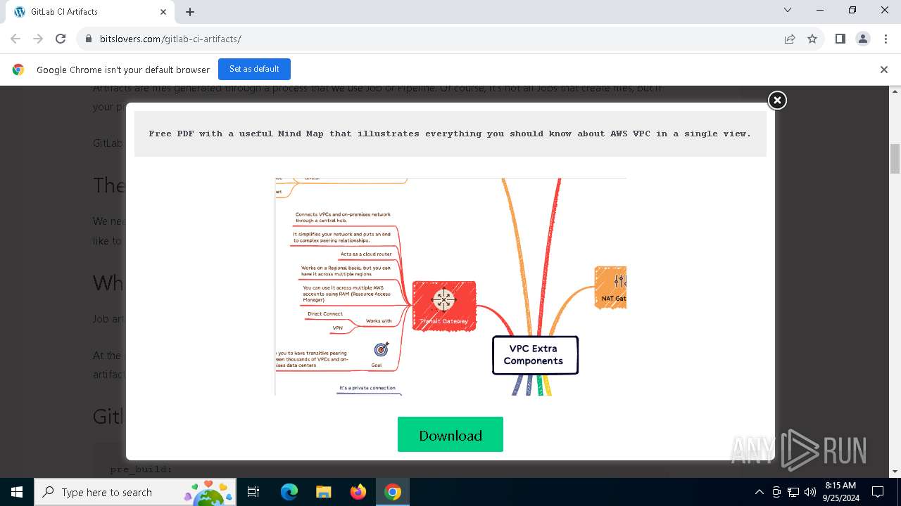
Task: View site information lock icon
Action: (88, 39)
